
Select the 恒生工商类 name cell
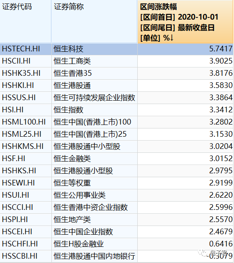pyautogui.click(x=94, y=61)
